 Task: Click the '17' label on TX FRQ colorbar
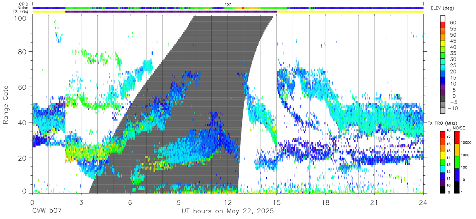[x=448, y=137]
